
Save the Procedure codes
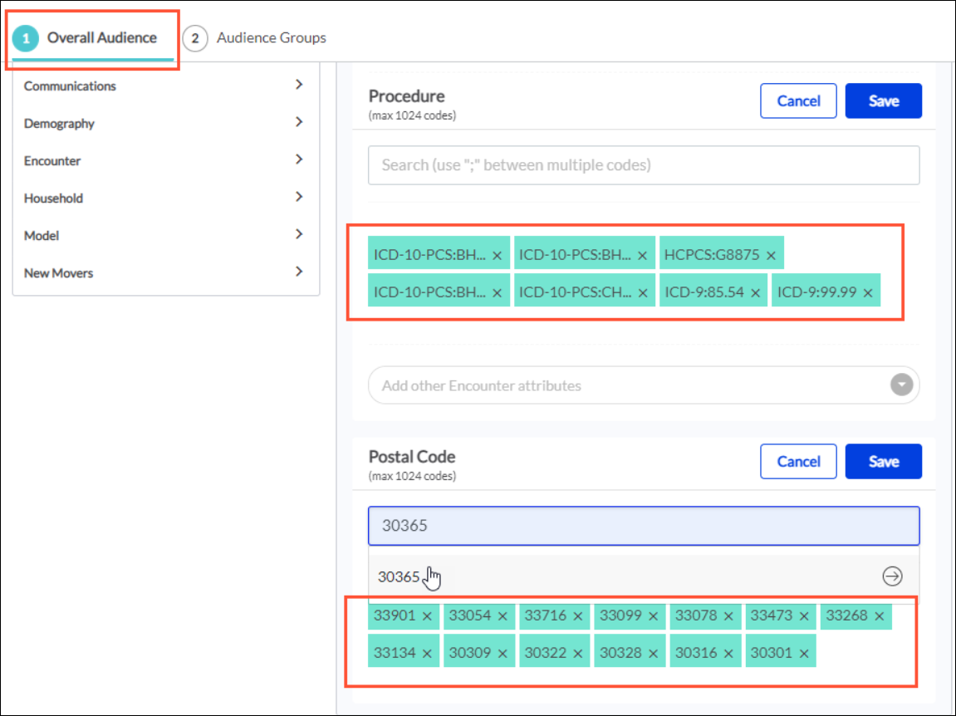[x=883, y=101]
